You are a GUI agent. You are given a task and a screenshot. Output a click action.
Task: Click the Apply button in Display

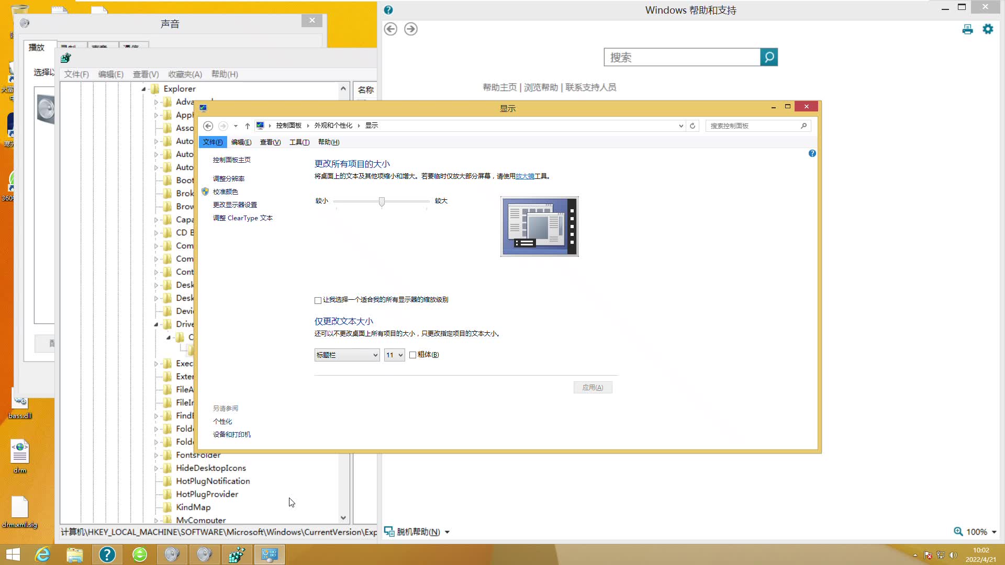pyautogui.click(x=593, y=388)
